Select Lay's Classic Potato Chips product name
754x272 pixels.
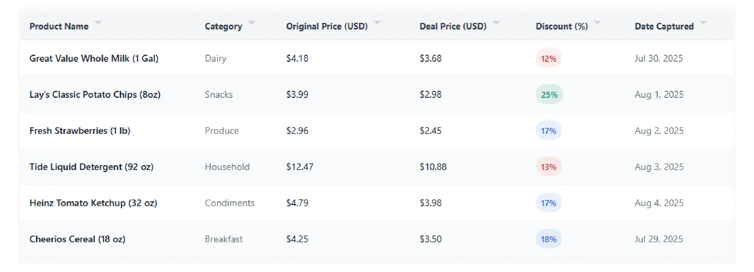point(95,94)
